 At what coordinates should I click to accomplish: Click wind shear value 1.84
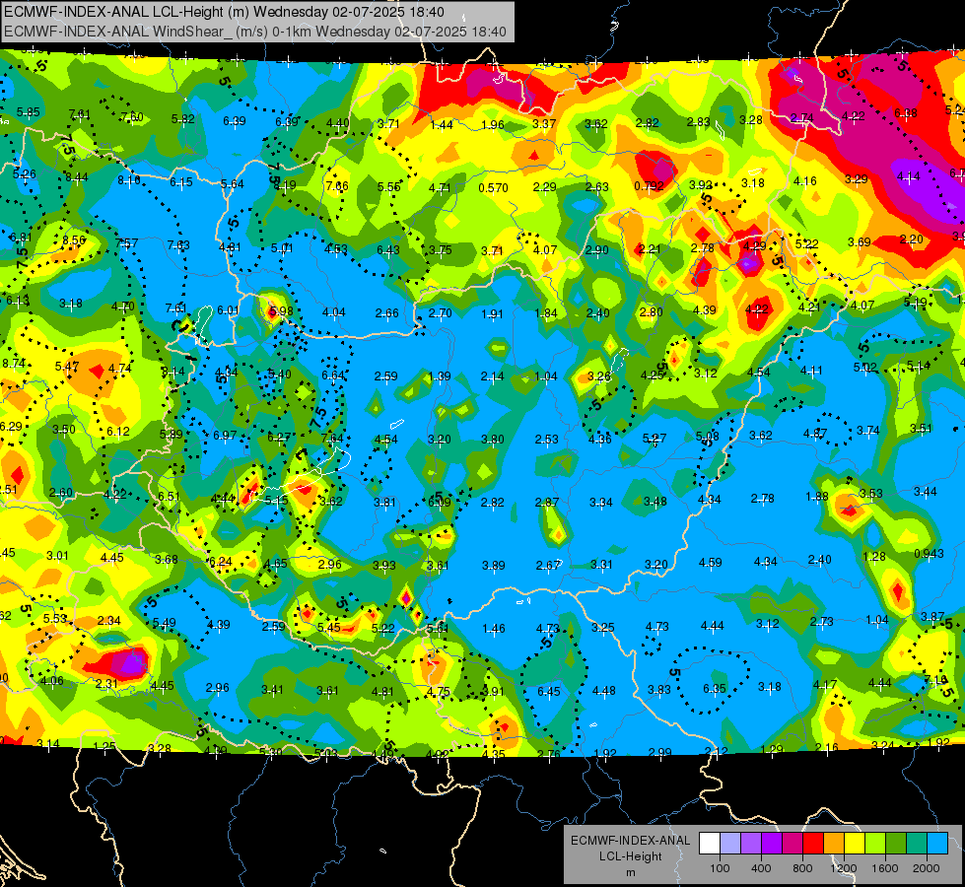point(546,313)
